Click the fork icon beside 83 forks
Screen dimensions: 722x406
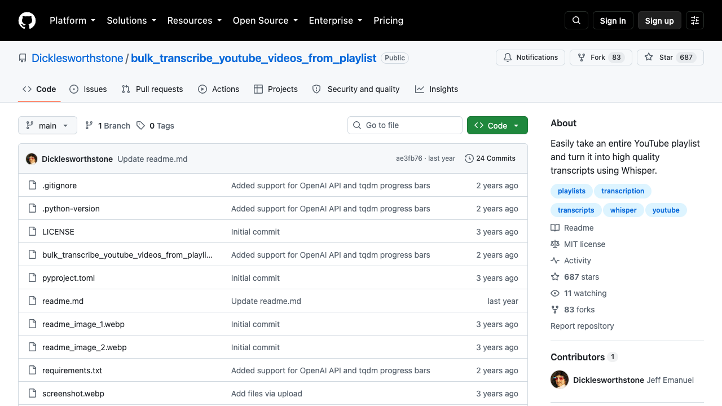click(x=555, y=310)
